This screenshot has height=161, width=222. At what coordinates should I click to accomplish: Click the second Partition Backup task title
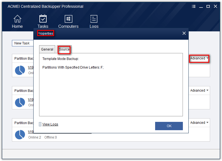24,90
